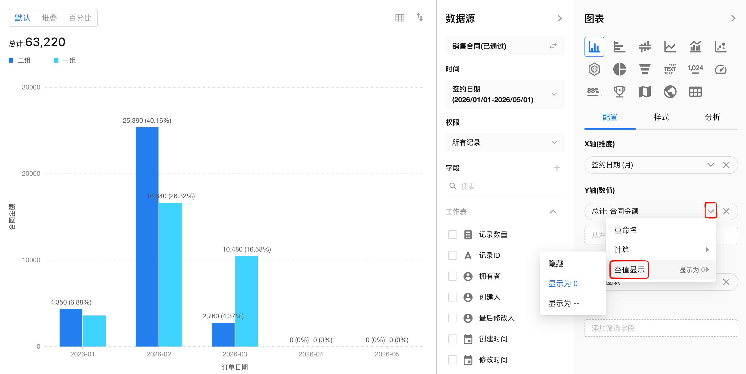Select the funnel chart icon
The image size is (746, 374).
click(645, 69)
